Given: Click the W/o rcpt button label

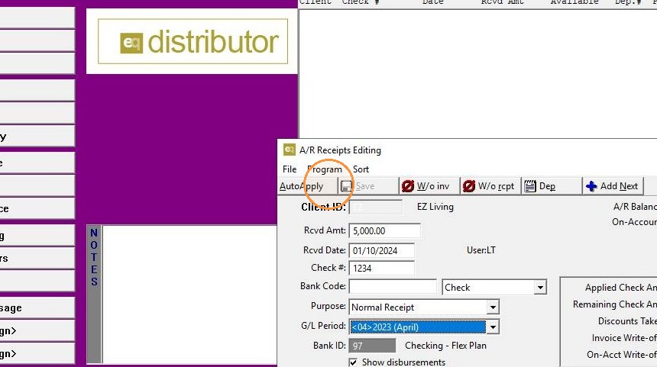Looking at the screenshot, I should pos(496,186).
